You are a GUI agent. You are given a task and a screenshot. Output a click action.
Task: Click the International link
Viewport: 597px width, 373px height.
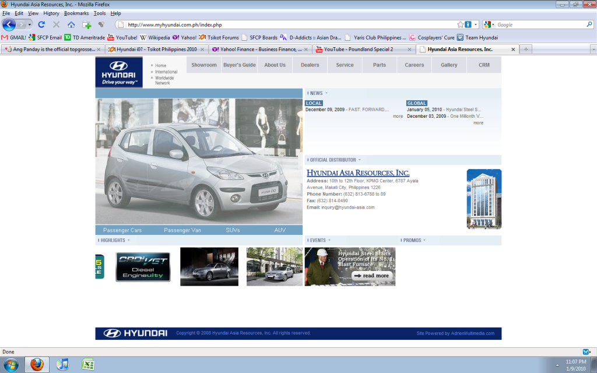pos(166,72)
